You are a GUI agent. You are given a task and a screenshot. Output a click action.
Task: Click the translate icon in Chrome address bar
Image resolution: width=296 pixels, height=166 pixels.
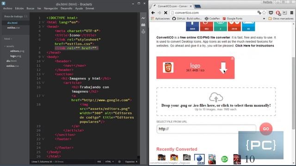click(x=259, y=12)
